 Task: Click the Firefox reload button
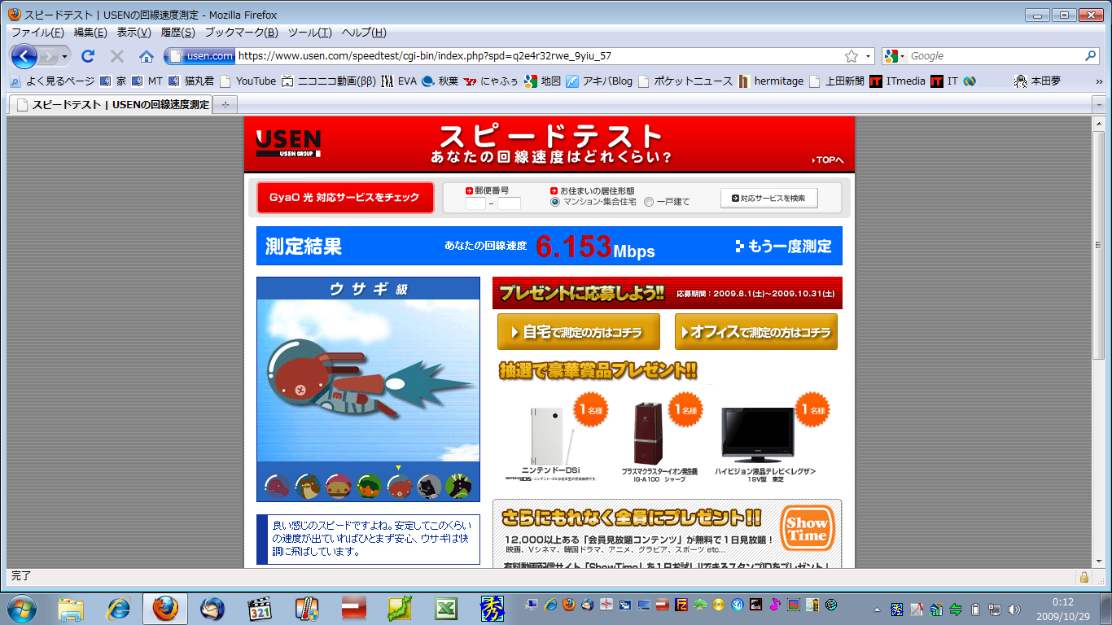88,56
